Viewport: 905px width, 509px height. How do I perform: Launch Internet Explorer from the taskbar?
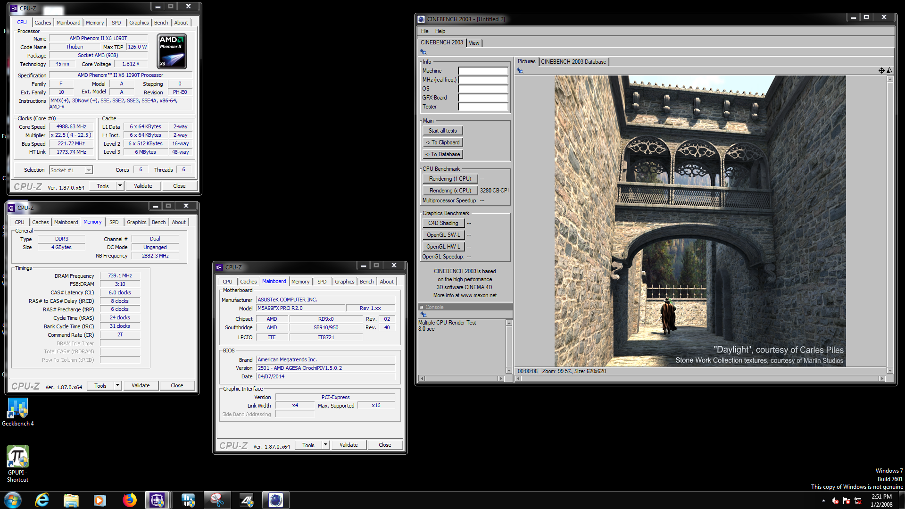coord(42,500)
